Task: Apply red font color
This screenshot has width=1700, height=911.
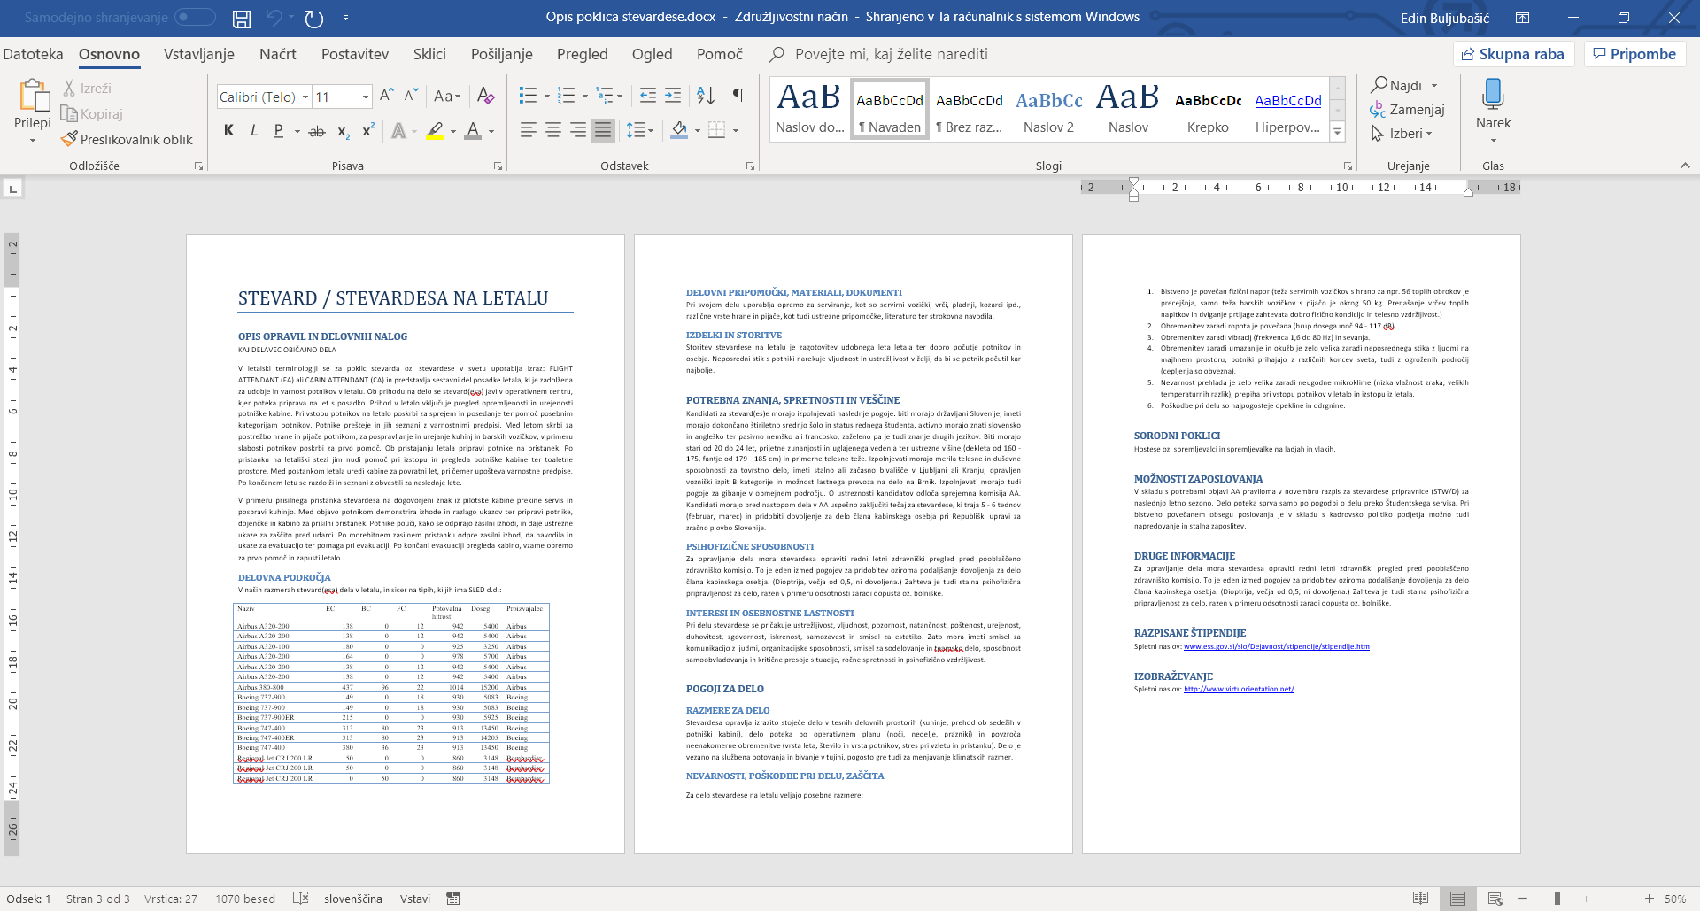Action: coord(474,131)
